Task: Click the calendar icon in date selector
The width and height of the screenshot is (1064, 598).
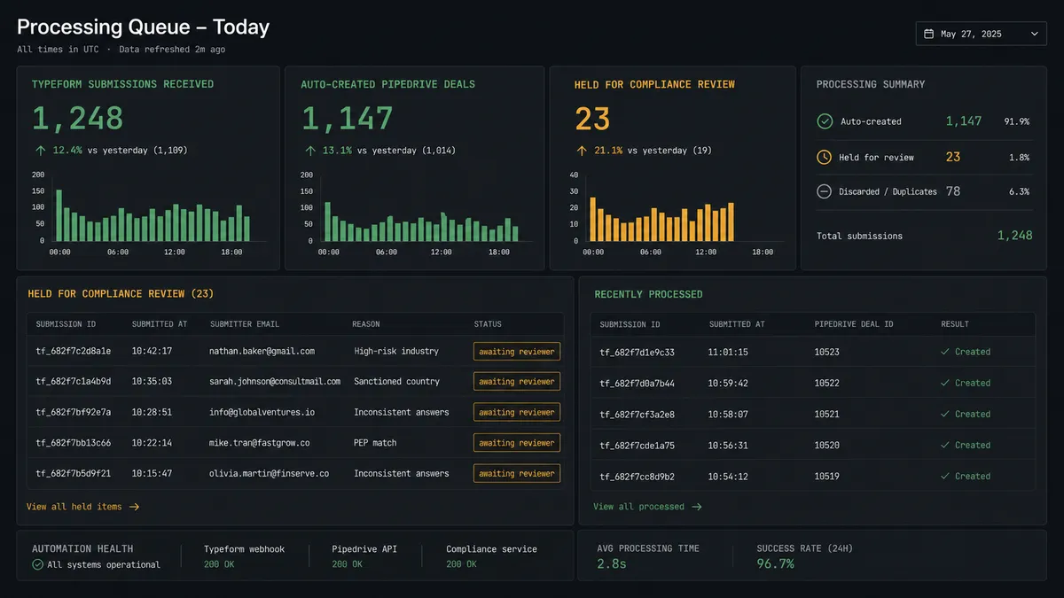Action: tap(929, 34)
